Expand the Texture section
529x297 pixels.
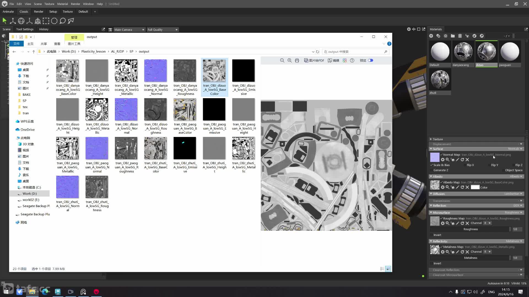coord(431,139)
